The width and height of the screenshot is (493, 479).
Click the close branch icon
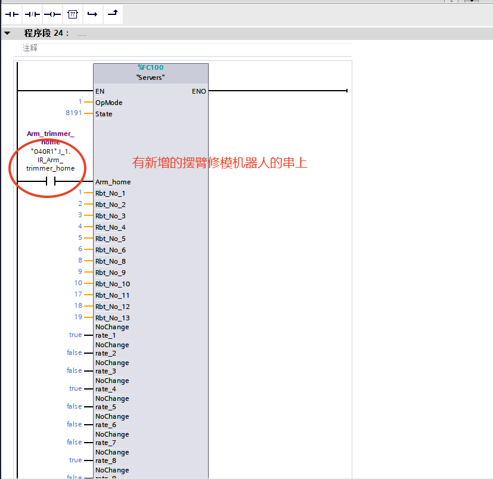pos(113,14)
